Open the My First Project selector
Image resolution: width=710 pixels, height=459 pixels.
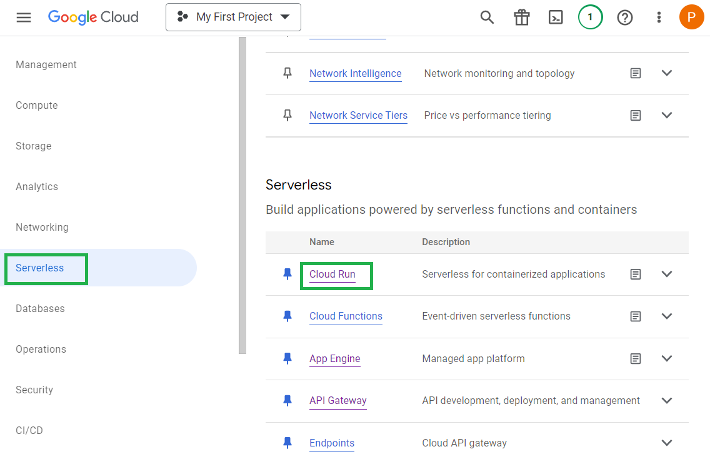pos(233,18)
